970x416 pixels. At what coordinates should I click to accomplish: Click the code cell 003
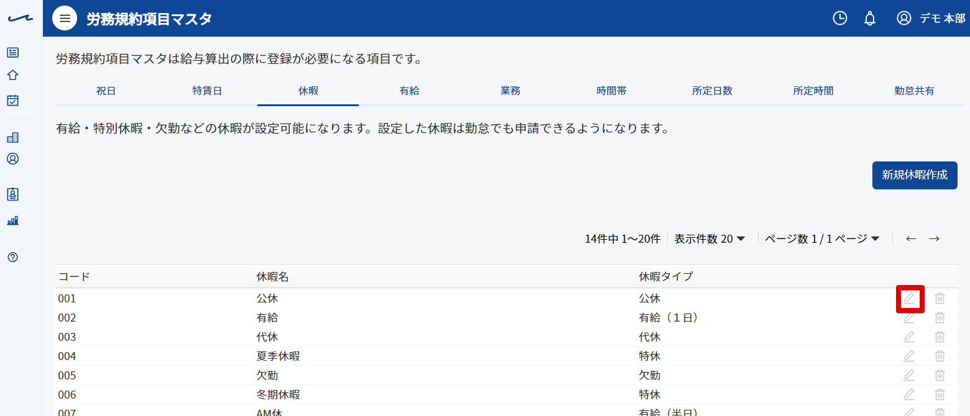[67, 337]
